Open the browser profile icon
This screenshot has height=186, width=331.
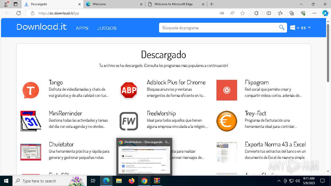pyautogui.click(x=6, y=4)
